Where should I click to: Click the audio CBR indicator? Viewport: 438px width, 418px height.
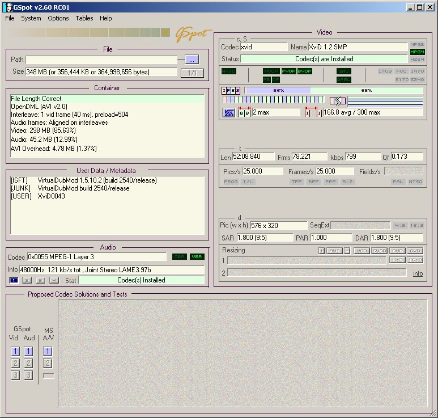click(x=179, y=257)
